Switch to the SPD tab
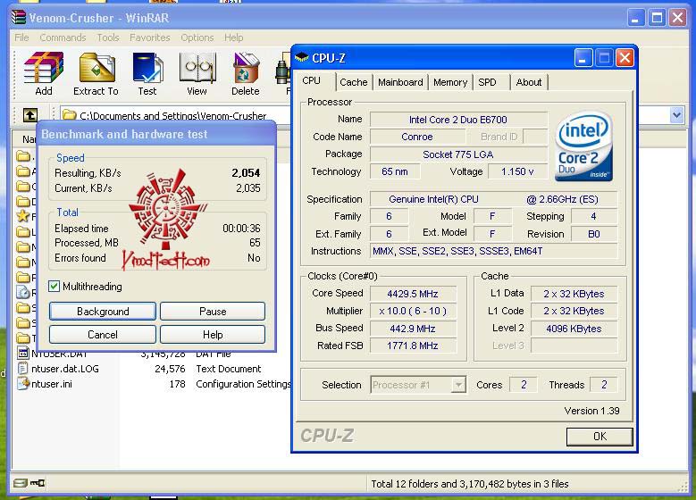 (x=487, y=82)
